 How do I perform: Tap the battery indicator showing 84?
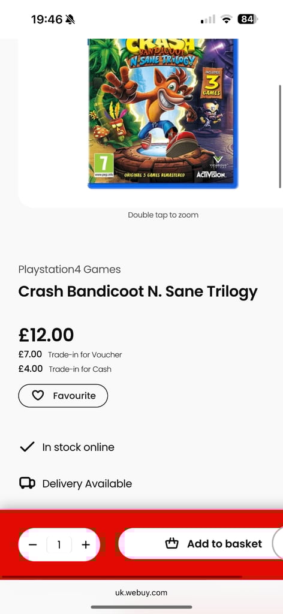pyautogui.click(x=248, y=19)
